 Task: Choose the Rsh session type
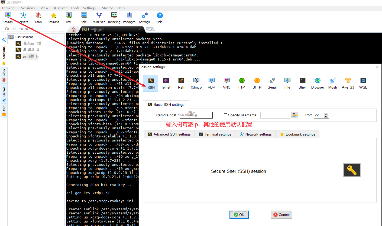coord(181,83)
